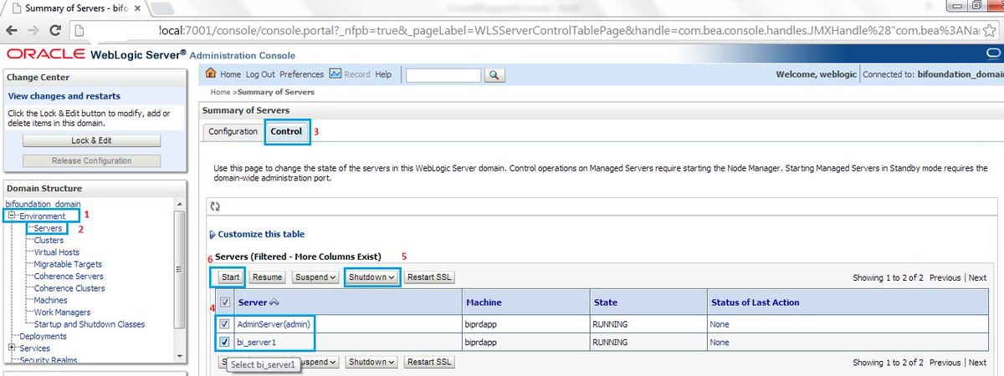Open Migratable Targets tree item
This screenshot has width=1004, height=376.
[x=68, y=264]
